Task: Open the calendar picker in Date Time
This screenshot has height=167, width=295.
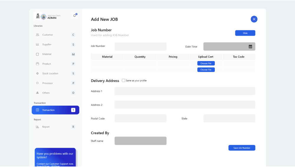Action: click(250, 47)
